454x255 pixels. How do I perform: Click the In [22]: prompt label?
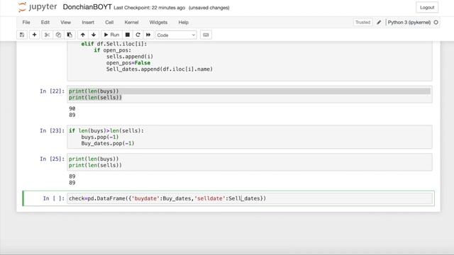(52, 91)
